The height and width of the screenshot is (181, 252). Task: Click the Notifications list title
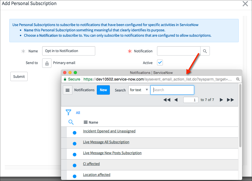pos(84,90)
